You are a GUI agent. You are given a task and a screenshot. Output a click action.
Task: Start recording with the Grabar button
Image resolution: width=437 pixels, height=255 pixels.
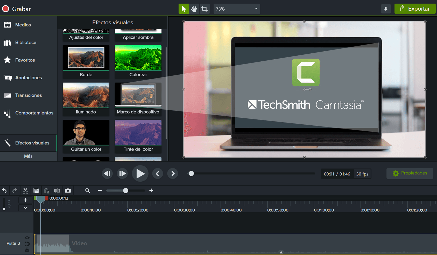coord(17,9)
